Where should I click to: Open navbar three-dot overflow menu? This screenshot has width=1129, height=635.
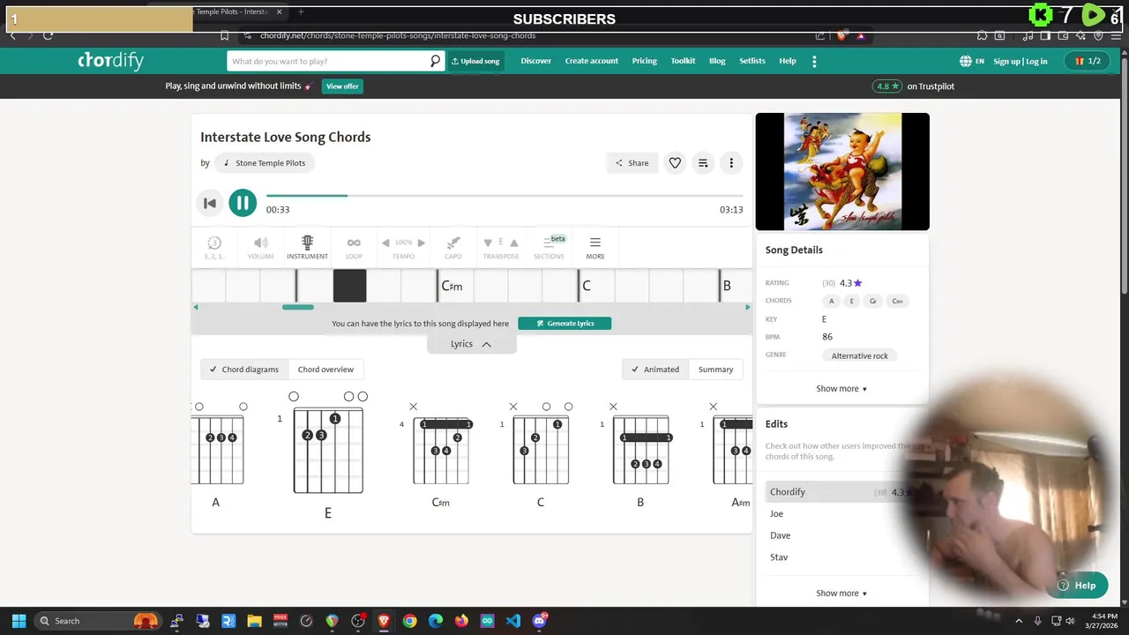[x=814, y=61]
